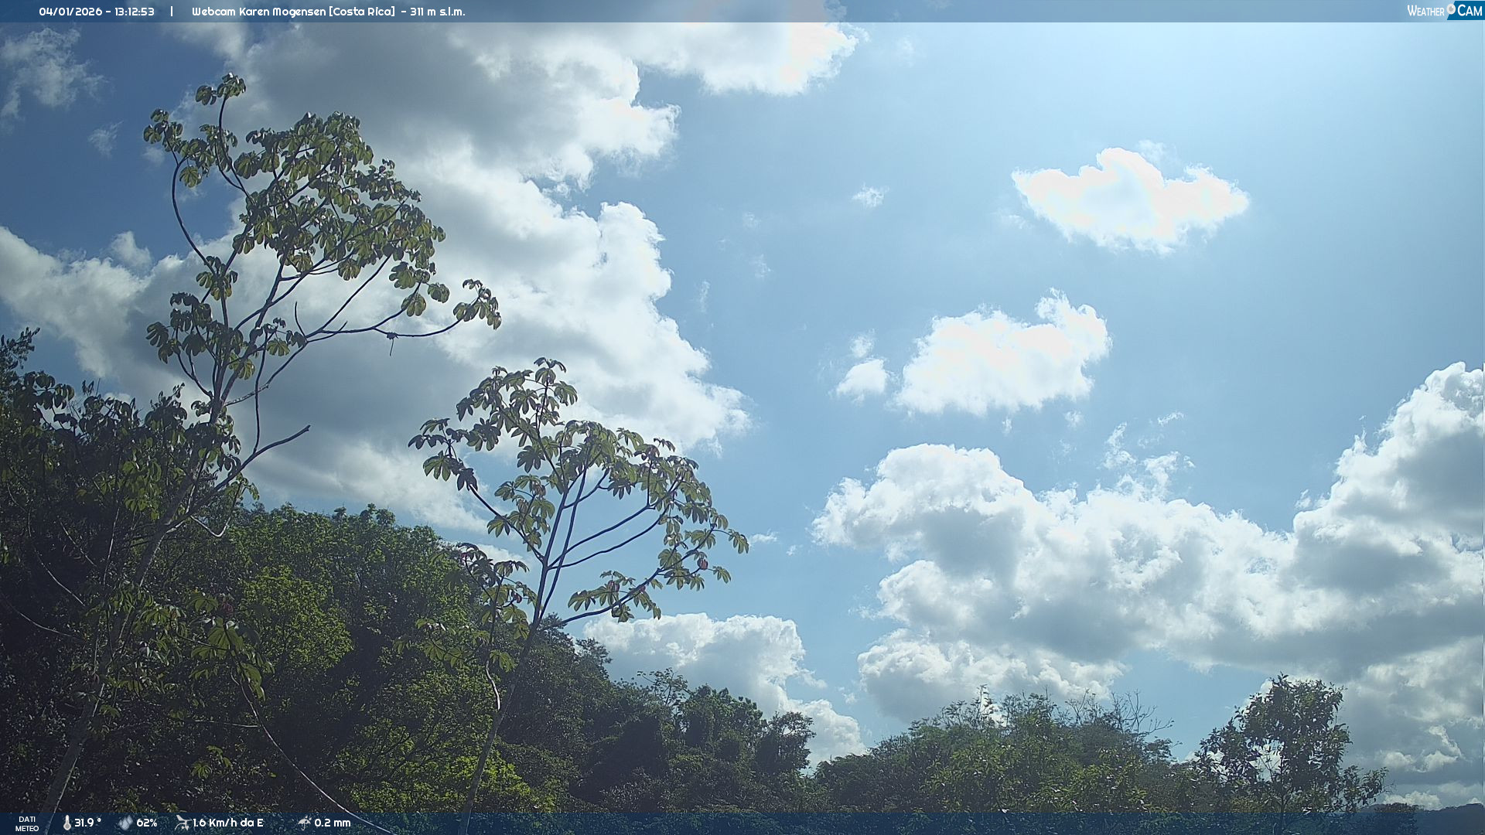Click the small isolated cloud at upper right
The width and height of the screenshot is (1485, 835).
point(1129,199)
